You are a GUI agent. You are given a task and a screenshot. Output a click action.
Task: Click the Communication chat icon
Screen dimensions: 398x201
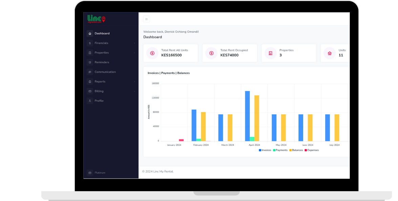tap(90, 72)
